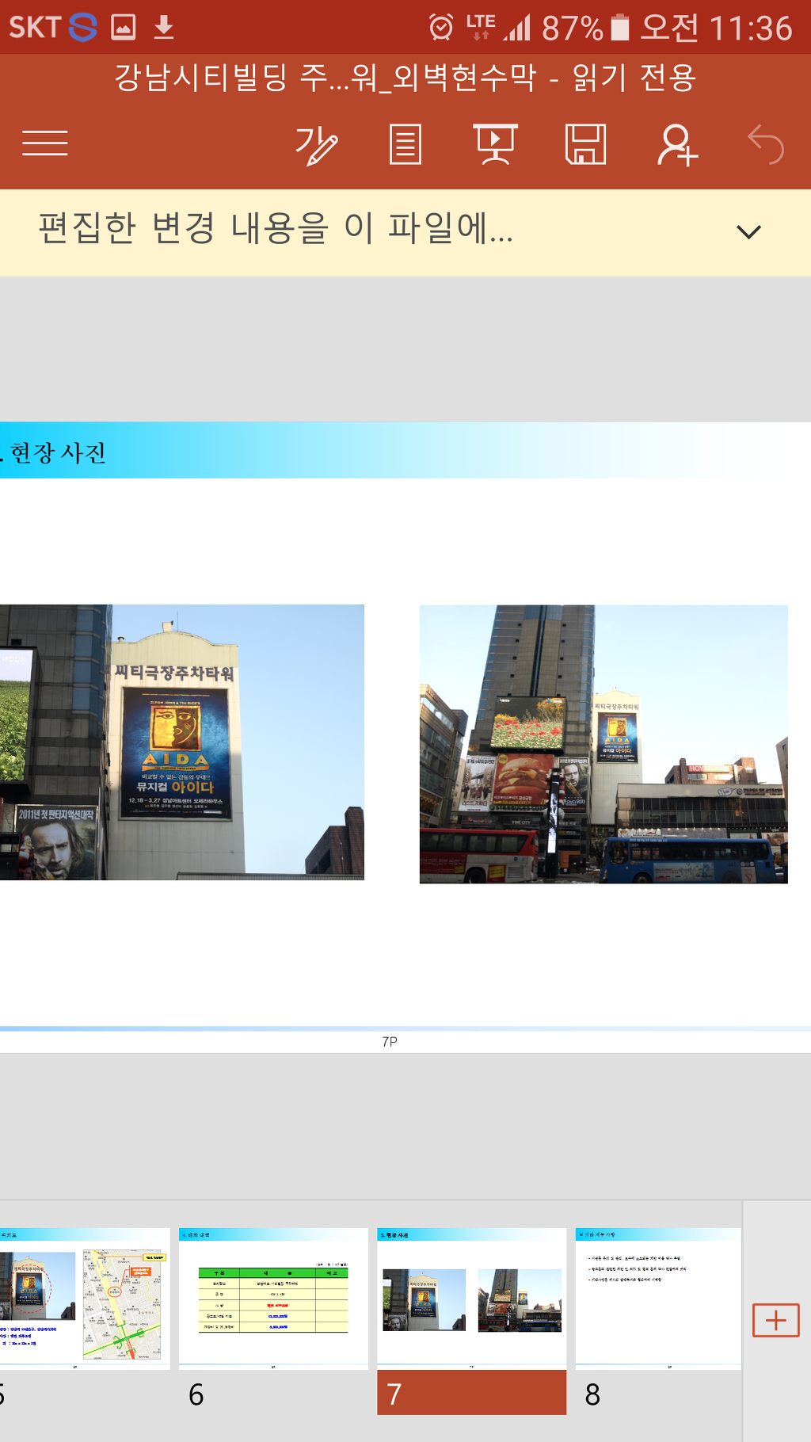Screen dimensions: 811x1442
Task: Open the notes page view icon
Action: 405,145
